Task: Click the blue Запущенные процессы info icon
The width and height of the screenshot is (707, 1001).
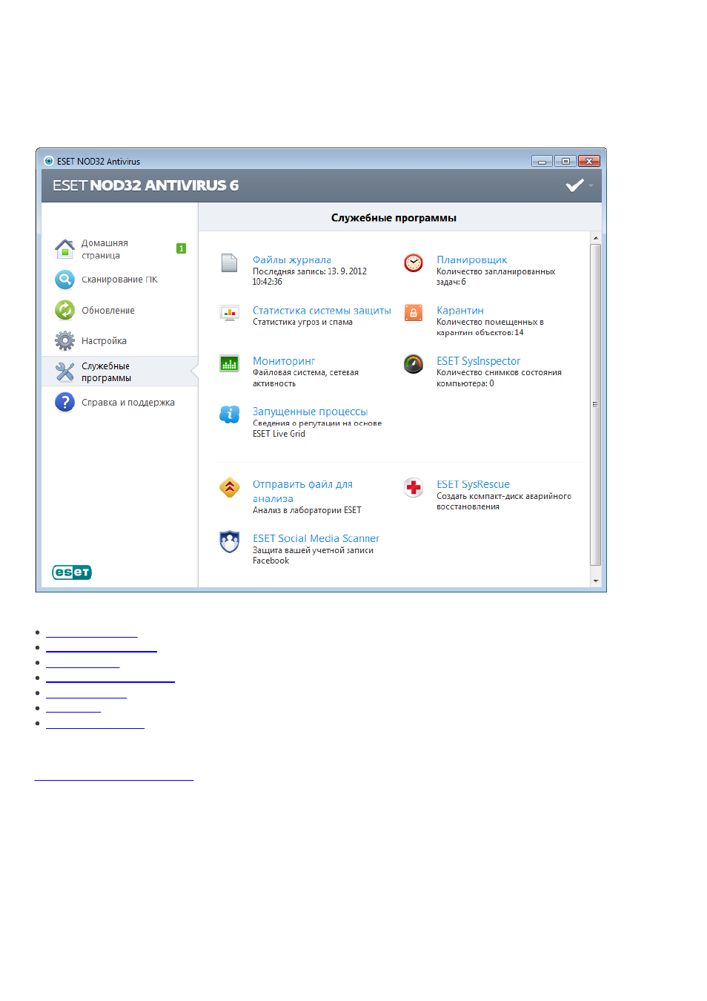Action: point(230,414)
